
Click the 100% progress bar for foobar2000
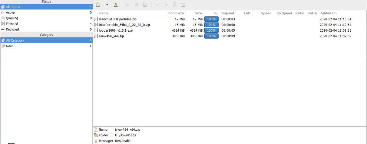(211, 30)
